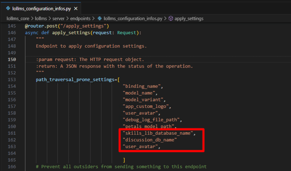Image resolution: width=291 pixels, height=171 pixels.
Task: Select the lollms_configuration_infos.py editor tab
Action: click(x=41, y=8)
